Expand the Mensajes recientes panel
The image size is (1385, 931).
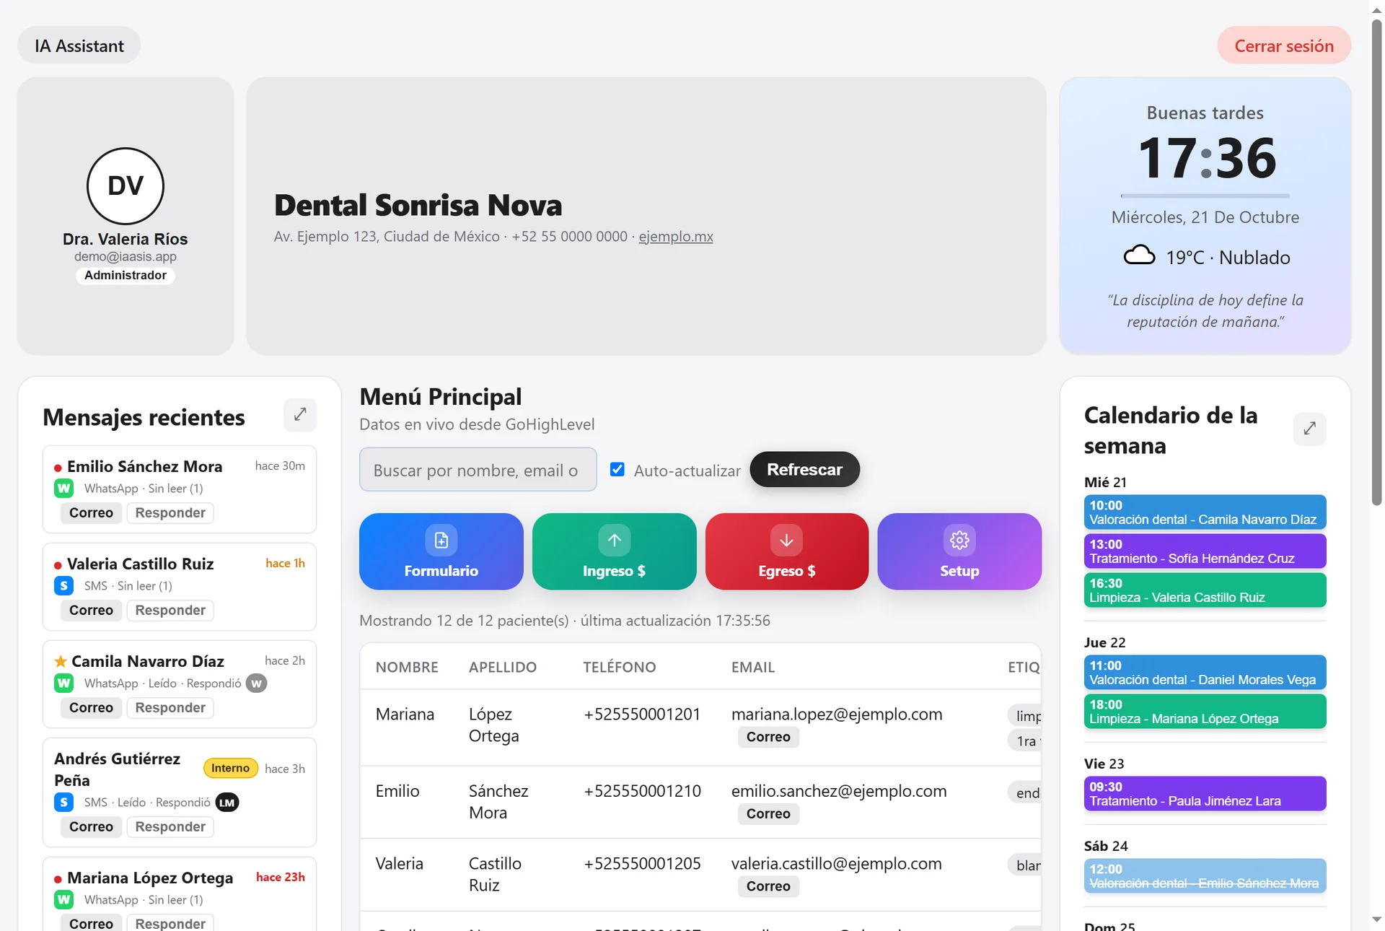tap(300, 415)
